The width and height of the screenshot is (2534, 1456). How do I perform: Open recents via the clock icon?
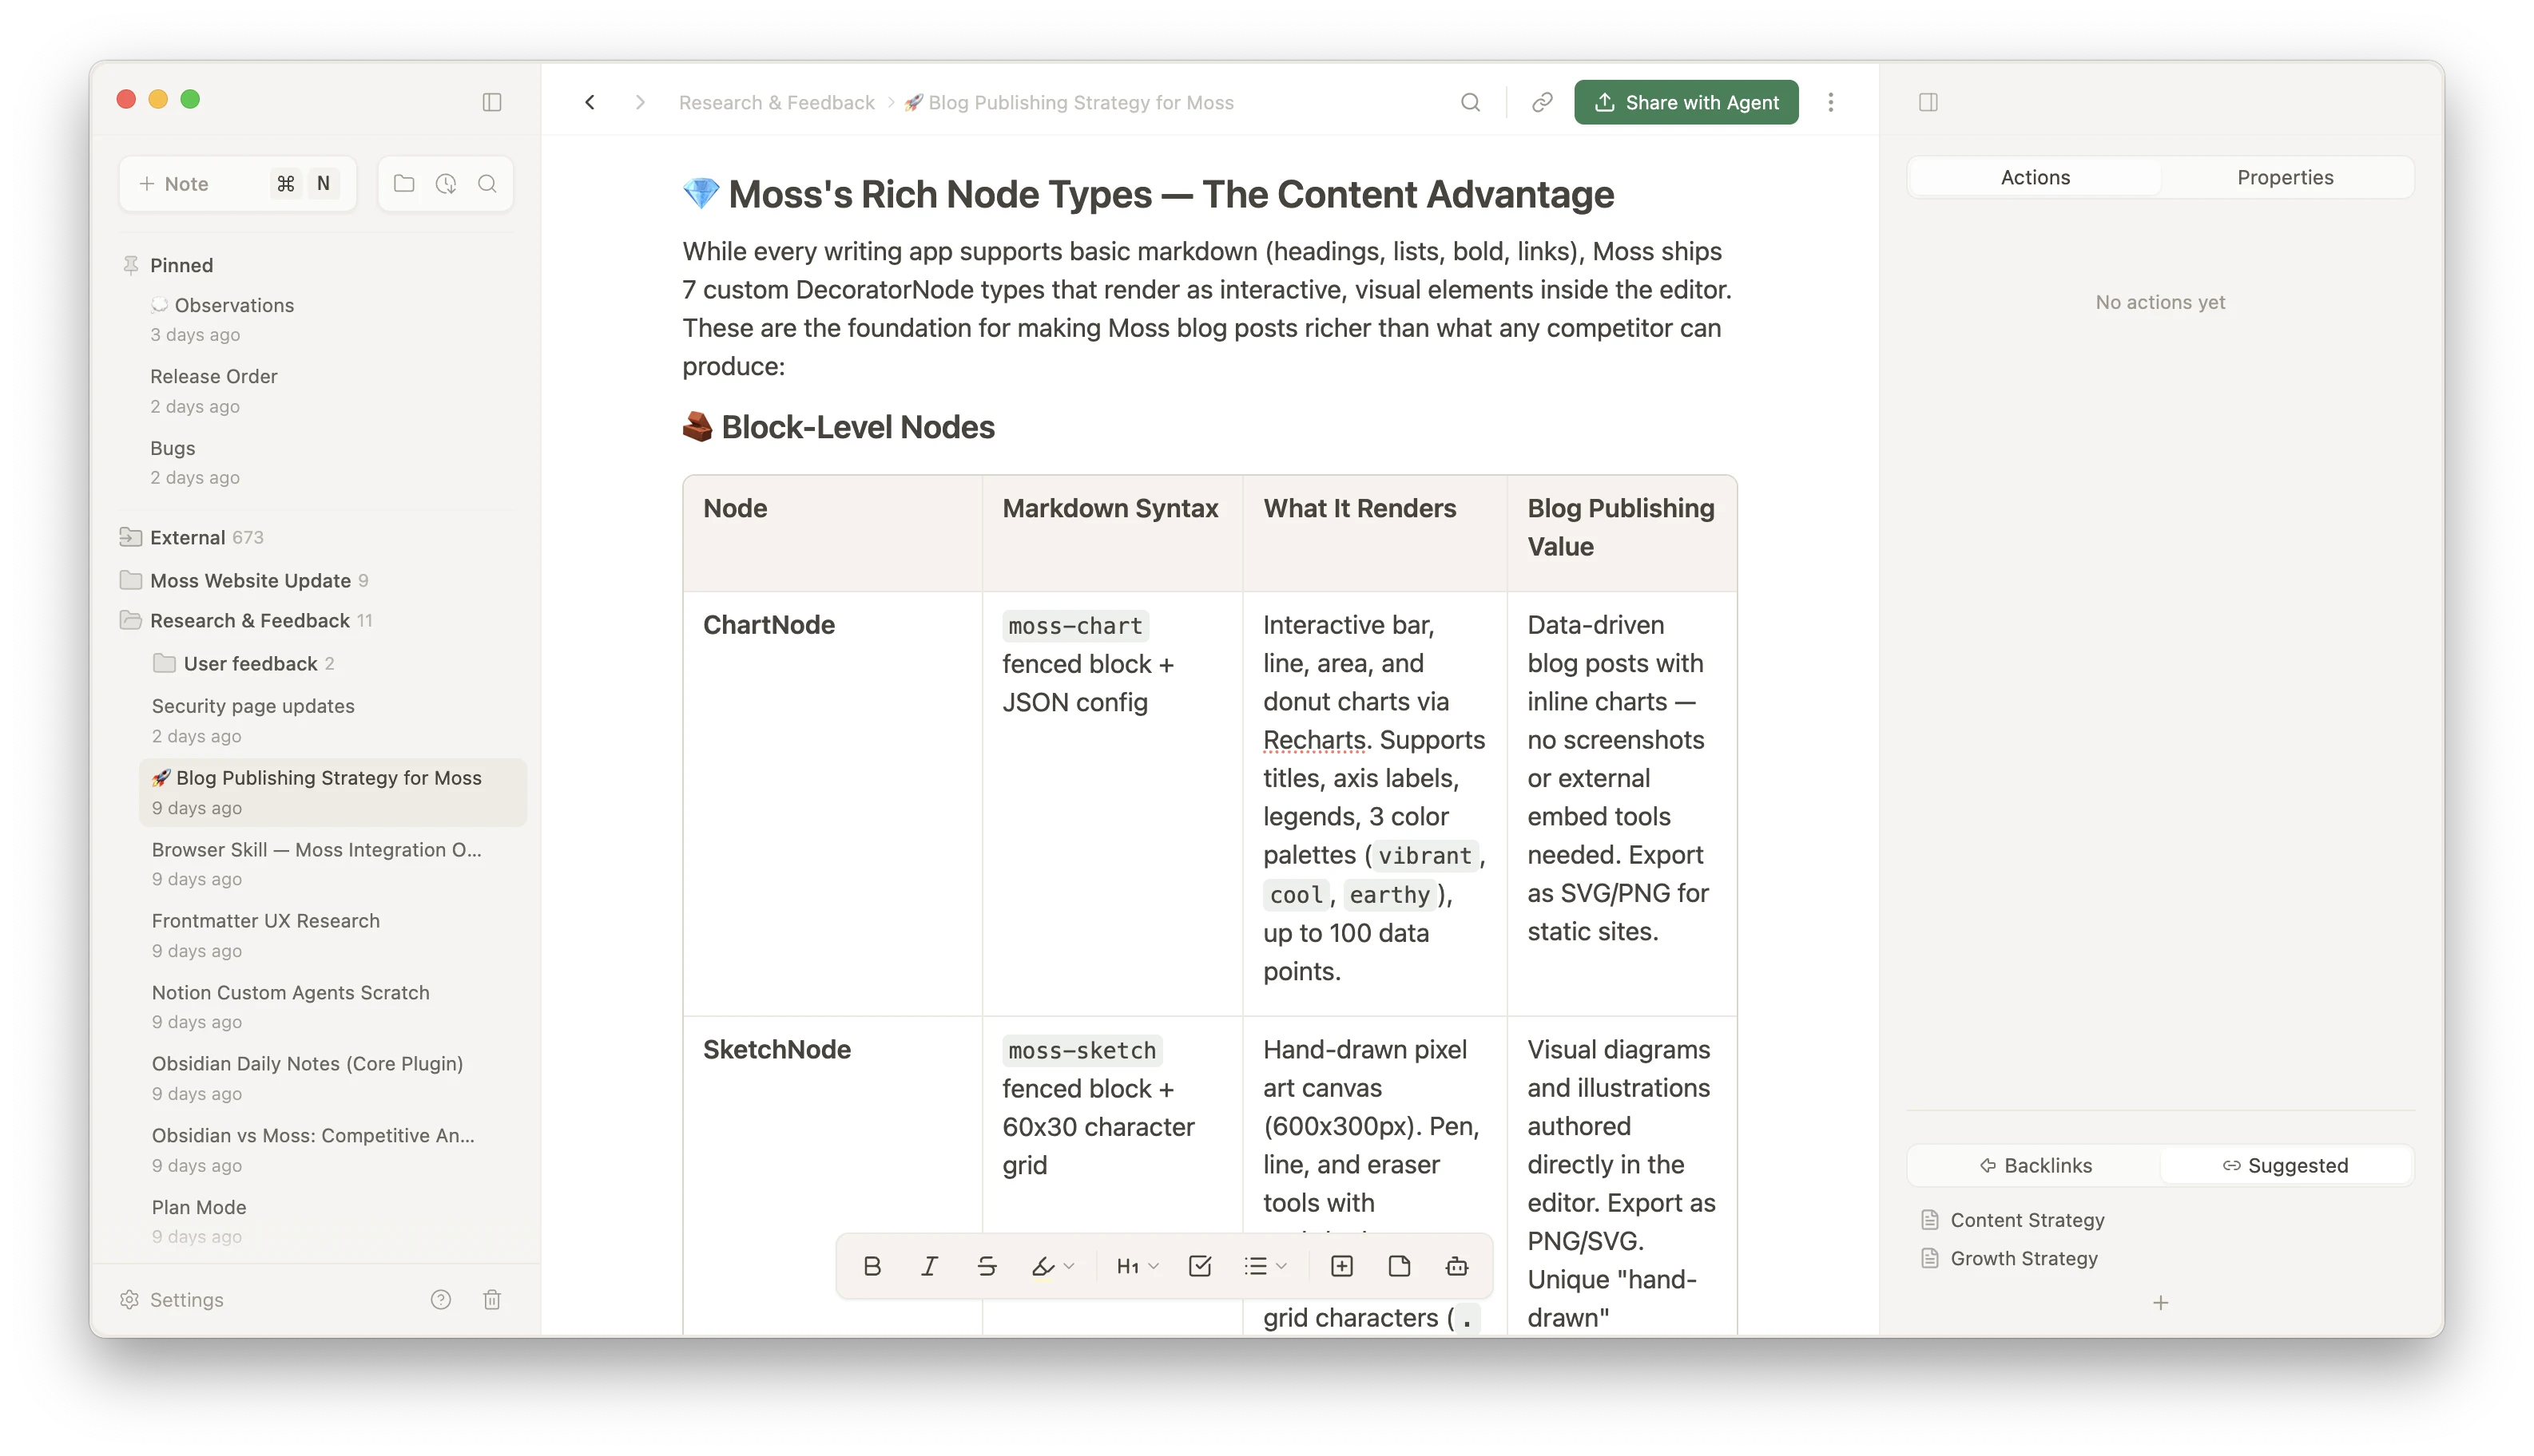pos(447,184)
